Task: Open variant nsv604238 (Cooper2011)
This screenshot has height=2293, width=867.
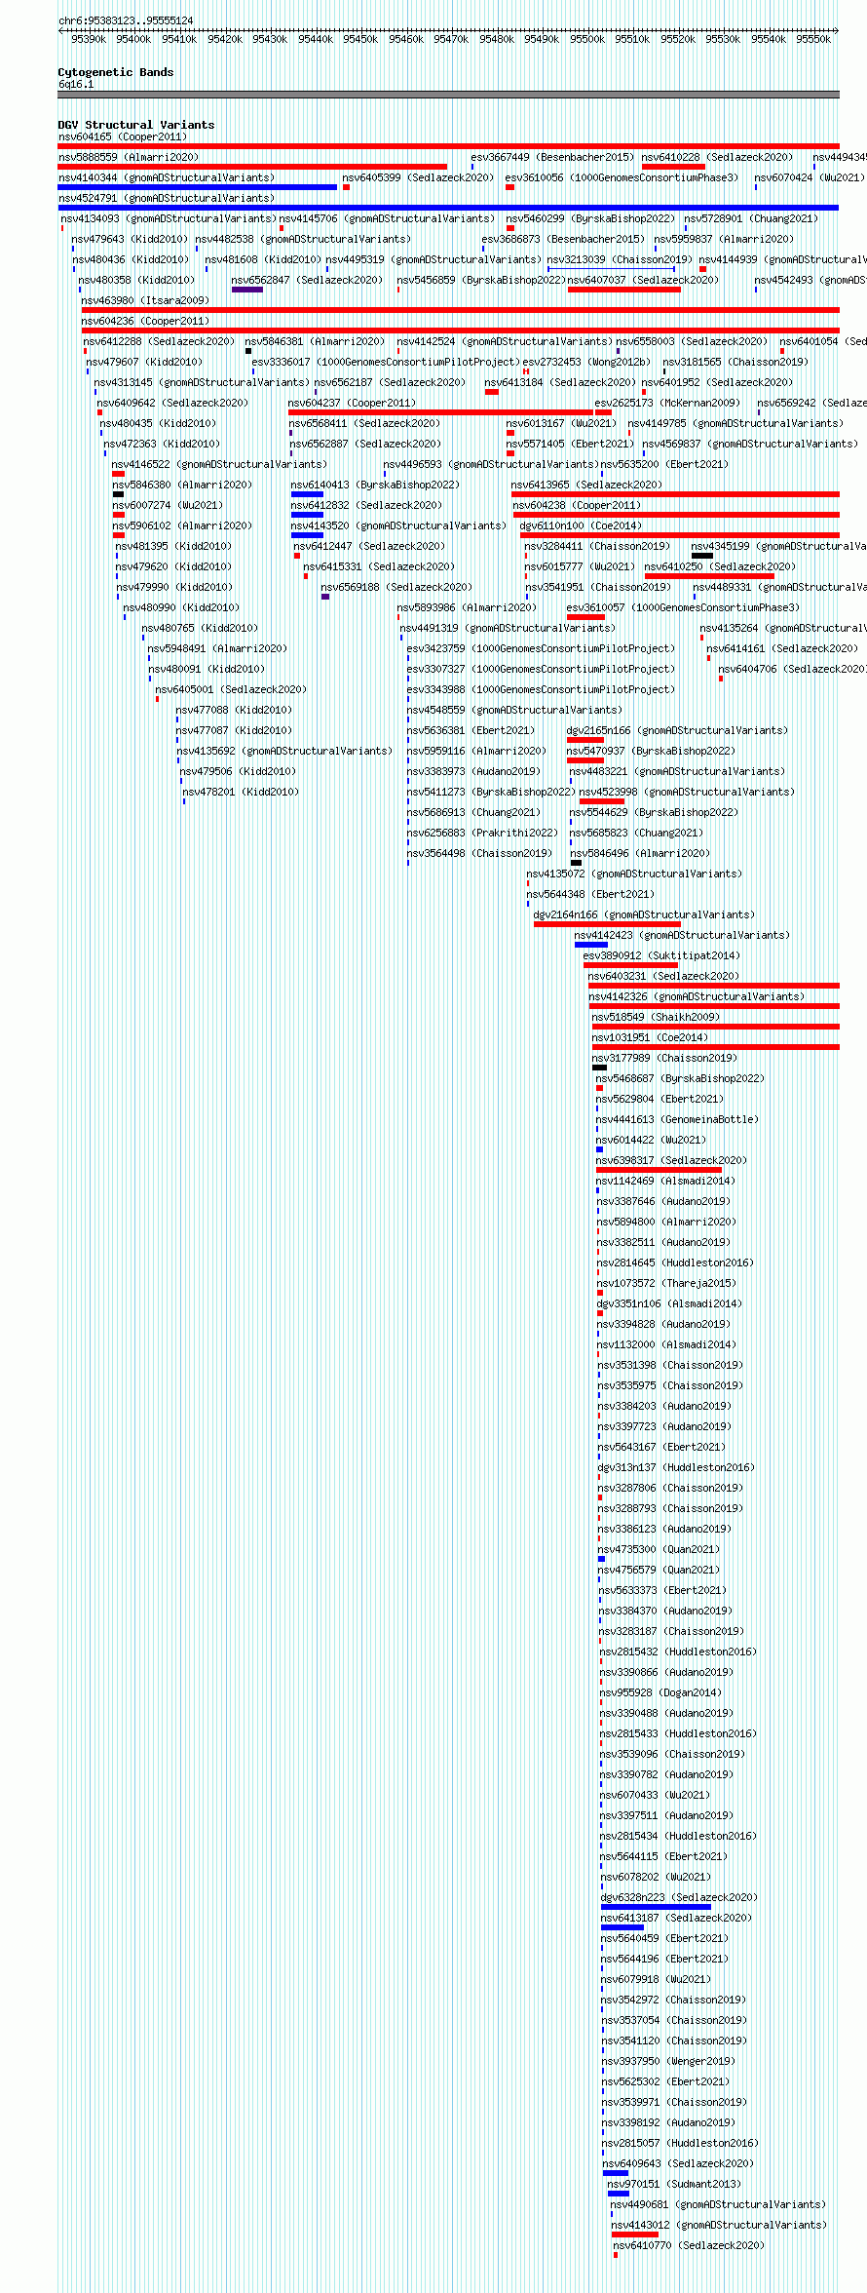Action: point(577,505)
